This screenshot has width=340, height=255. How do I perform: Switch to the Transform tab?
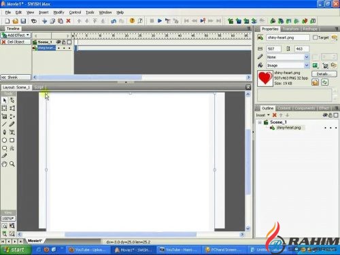pos(291,29)
